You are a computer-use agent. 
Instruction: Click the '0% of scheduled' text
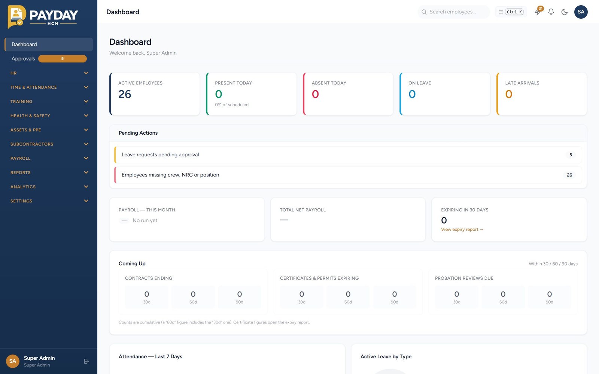232,105
